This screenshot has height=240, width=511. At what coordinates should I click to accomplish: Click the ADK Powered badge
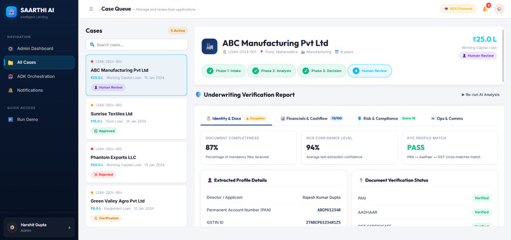458,9
